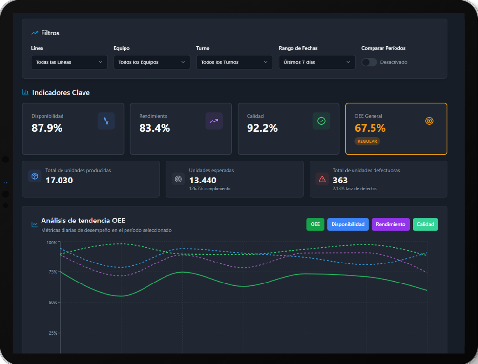This screenshot has height=364, width=478.
Task: Click the Filtros trend icon
Action: coord(35,33)
